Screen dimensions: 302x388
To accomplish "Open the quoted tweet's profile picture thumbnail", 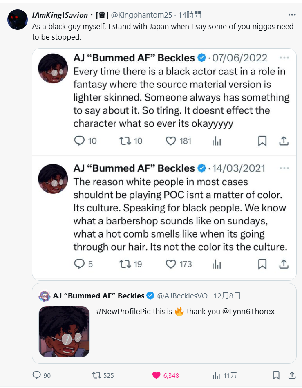I will (x=64, y=332).
